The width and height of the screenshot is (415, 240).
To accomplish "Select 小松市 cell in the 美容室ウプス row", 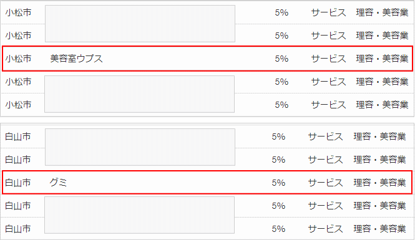I will tap(18, 59).
